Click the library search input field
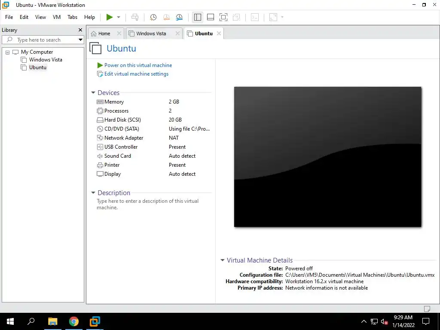The image size is (440, 330). [39, 40]
